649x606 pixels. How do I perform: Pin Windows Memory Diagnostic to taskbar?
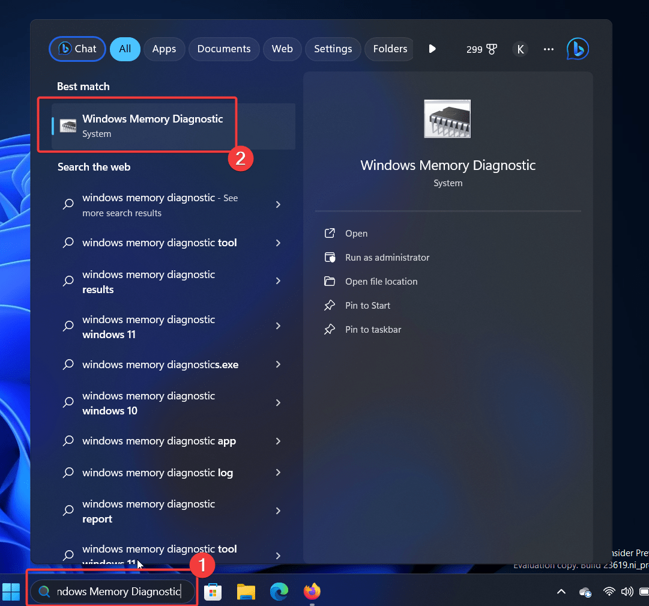point(373,330)
